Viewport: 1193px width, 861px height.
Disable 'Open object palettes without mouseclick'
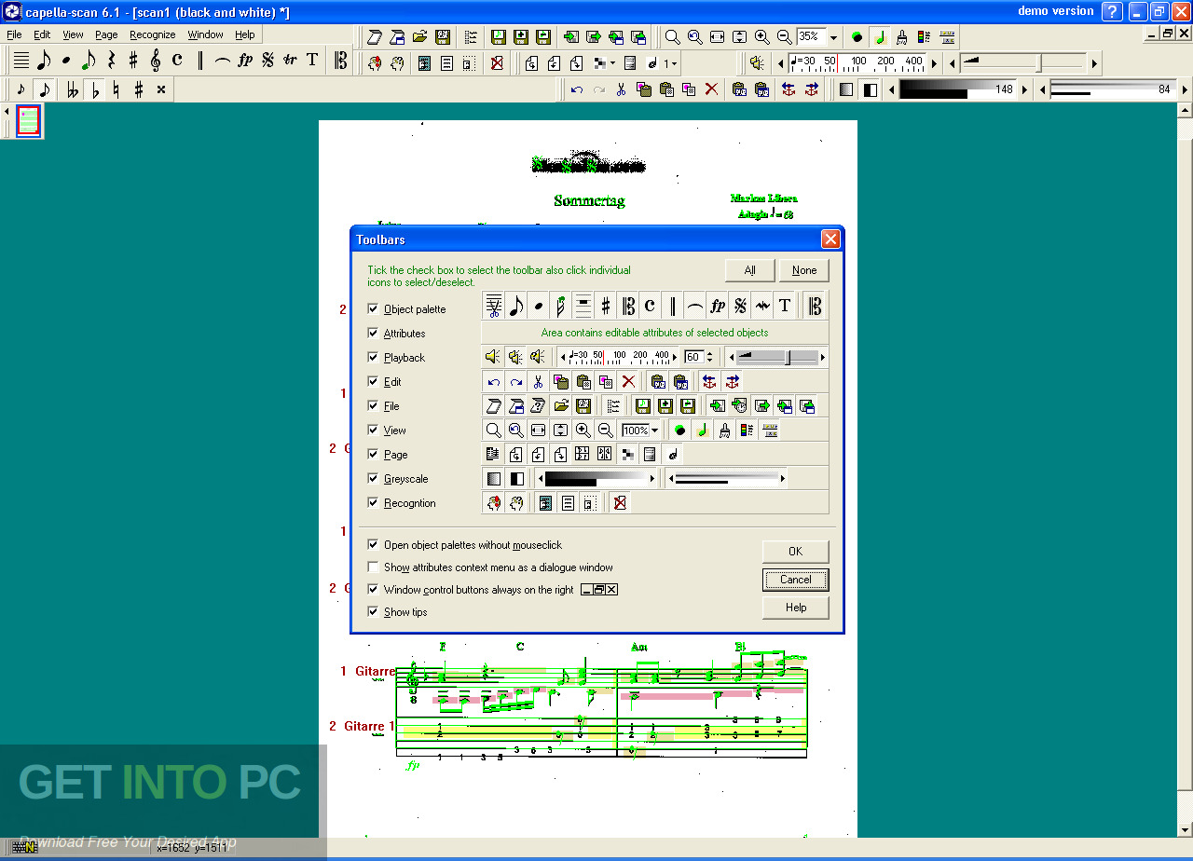click(x=374, y=544)
